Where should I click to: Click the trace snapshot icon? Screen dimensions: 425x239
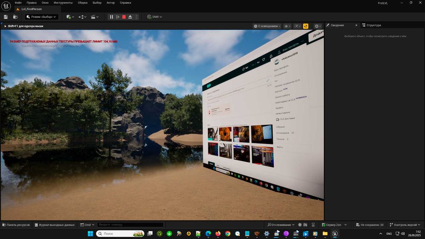click(305, 225)
